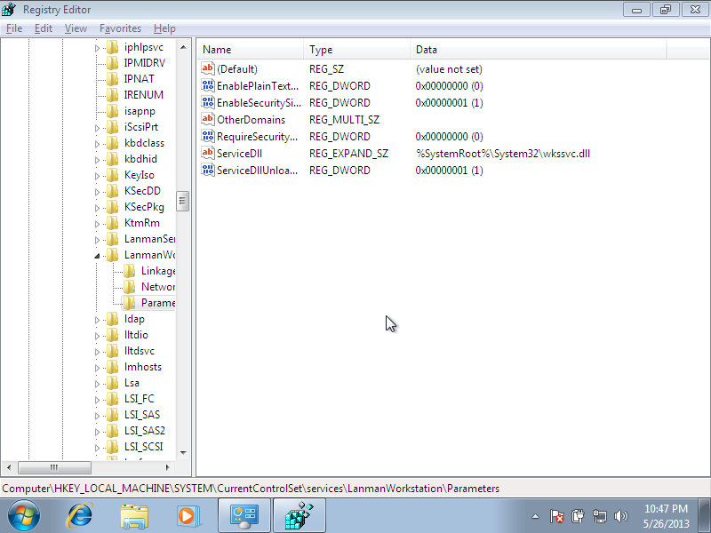Image resolution: width=711 pixels, height=533 pixels.
Task: Click the horizontal scrollbar thumb in tree
Action: (x=54, y=467)
